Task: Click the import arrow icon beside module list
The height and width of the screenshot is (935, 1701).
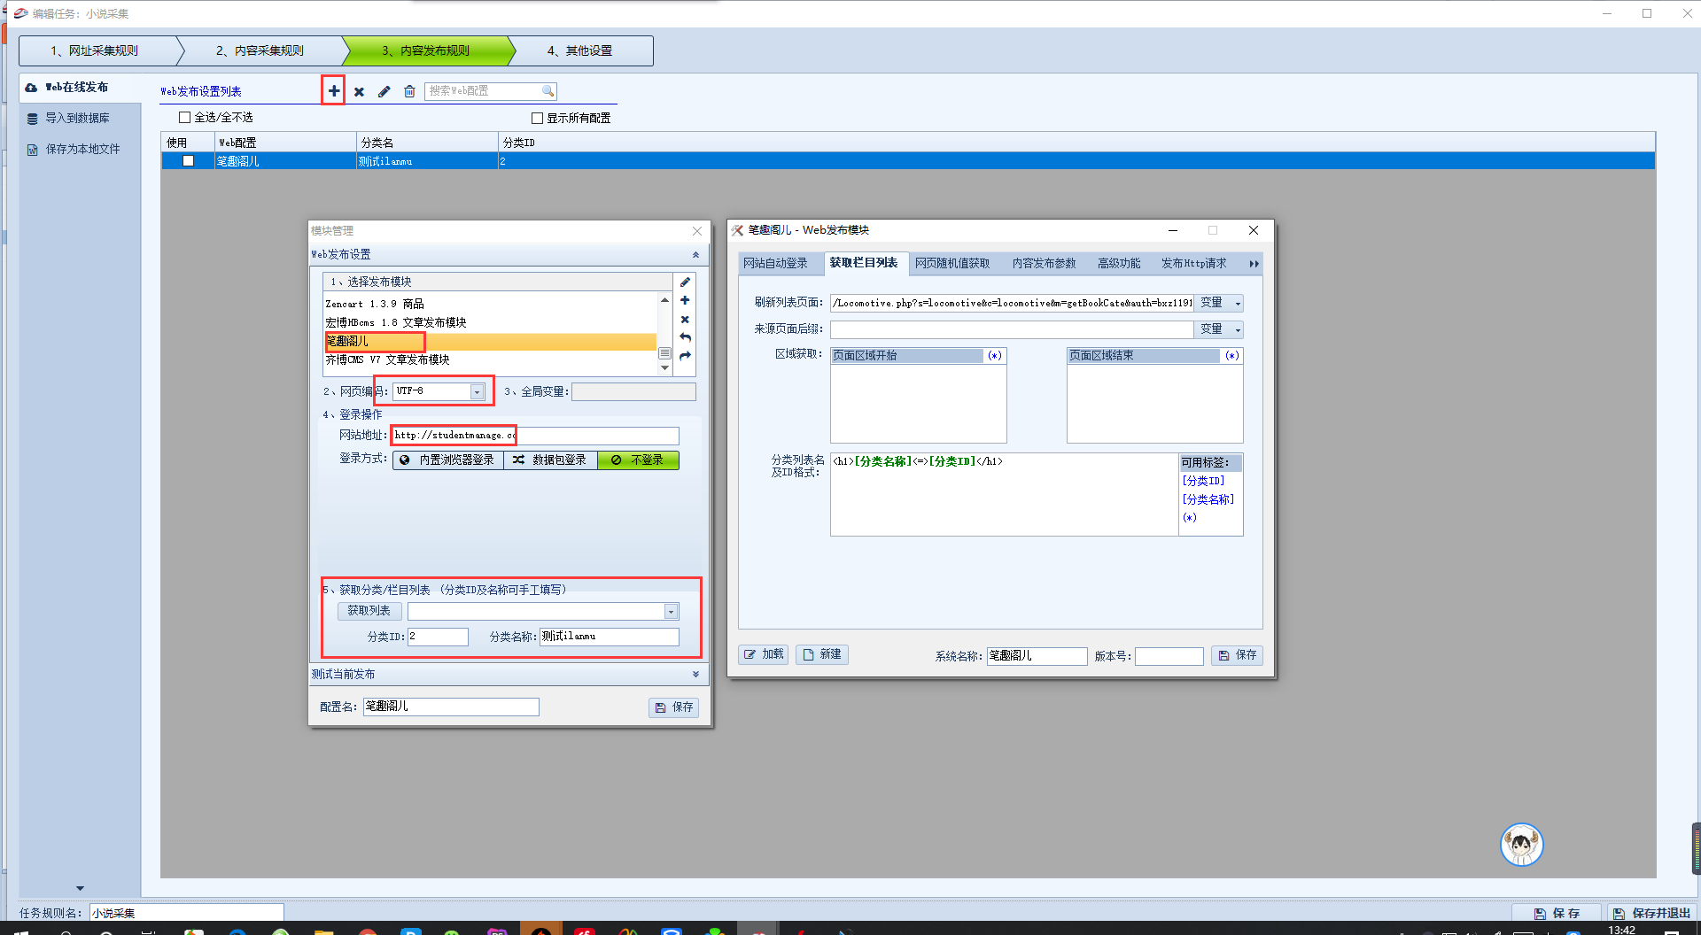Action: [685, 337]
